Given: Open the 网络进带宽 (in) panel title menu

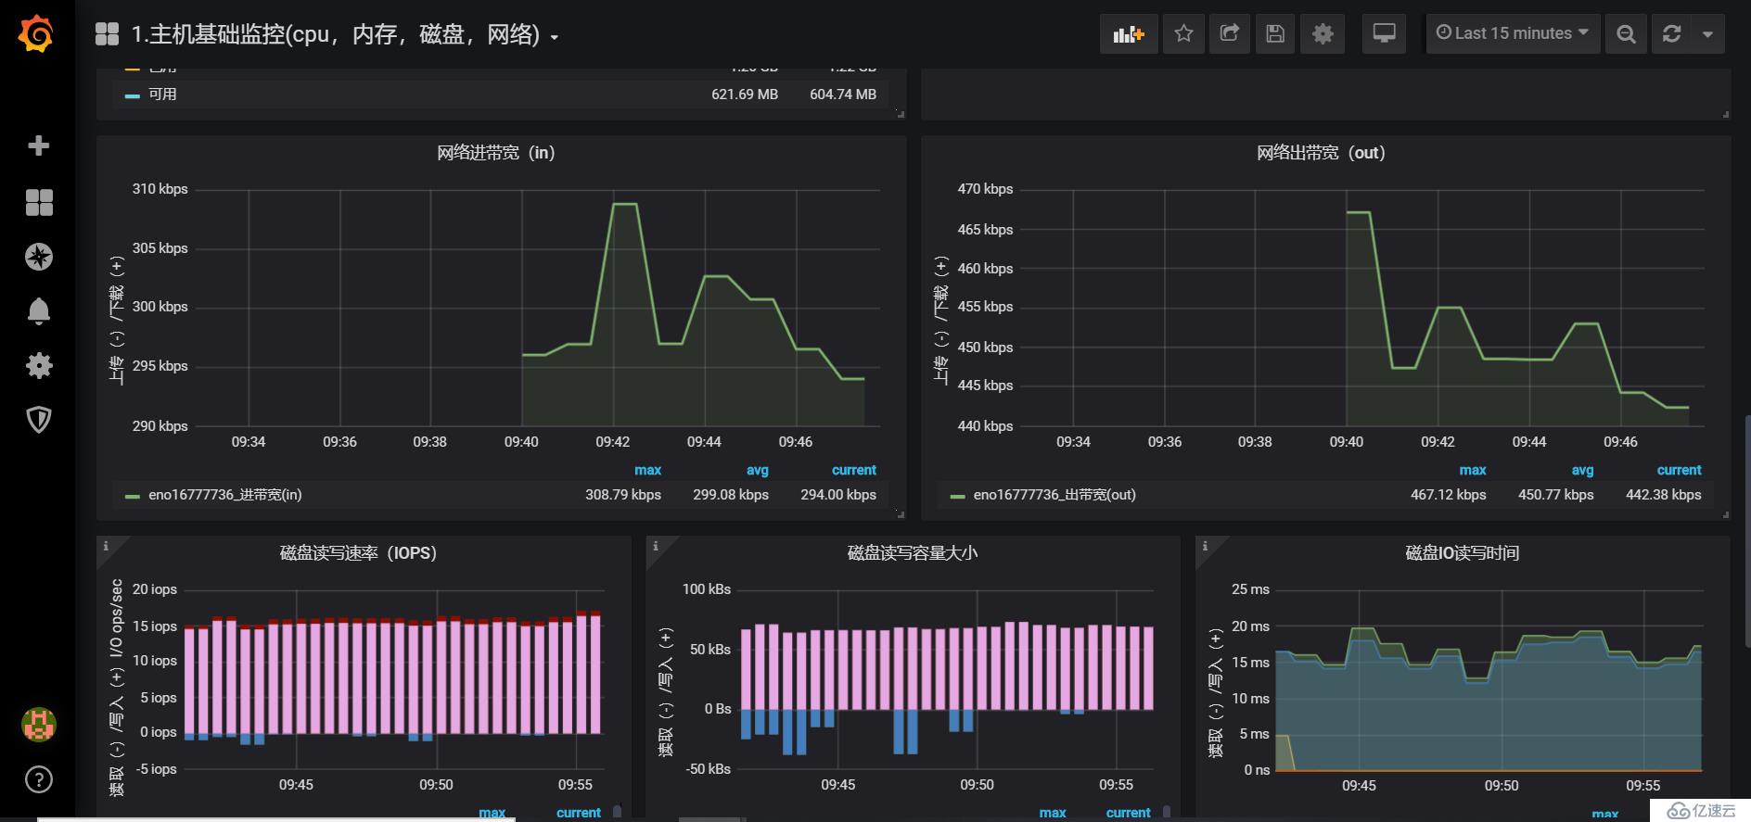Looking at the screenshot, I should (496, 153).
